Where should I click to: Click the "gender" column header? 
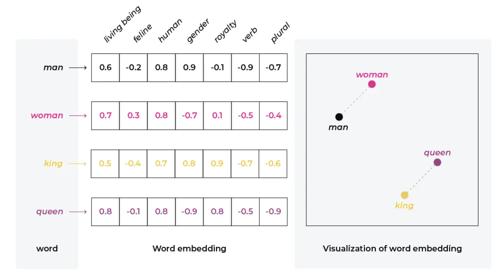pyautogui.click(x=198, y=31)
